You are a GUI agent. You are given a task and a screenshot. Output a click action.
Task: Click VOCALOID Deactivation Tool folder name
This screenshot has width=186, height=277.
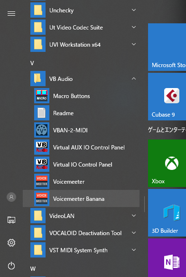[85, 233]
